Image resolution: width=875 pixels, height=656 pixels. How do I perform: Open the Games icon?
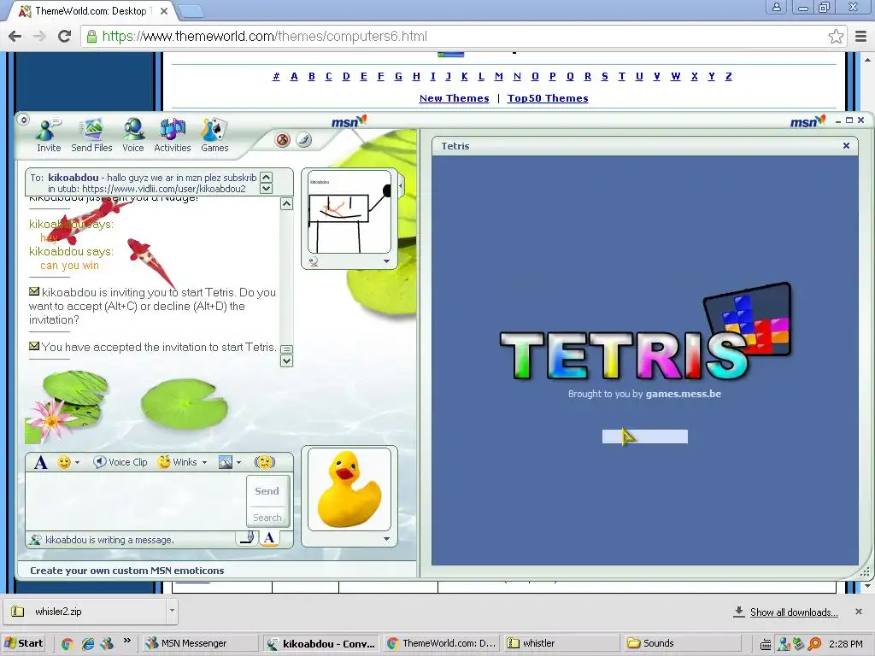(x=214, y=136)
